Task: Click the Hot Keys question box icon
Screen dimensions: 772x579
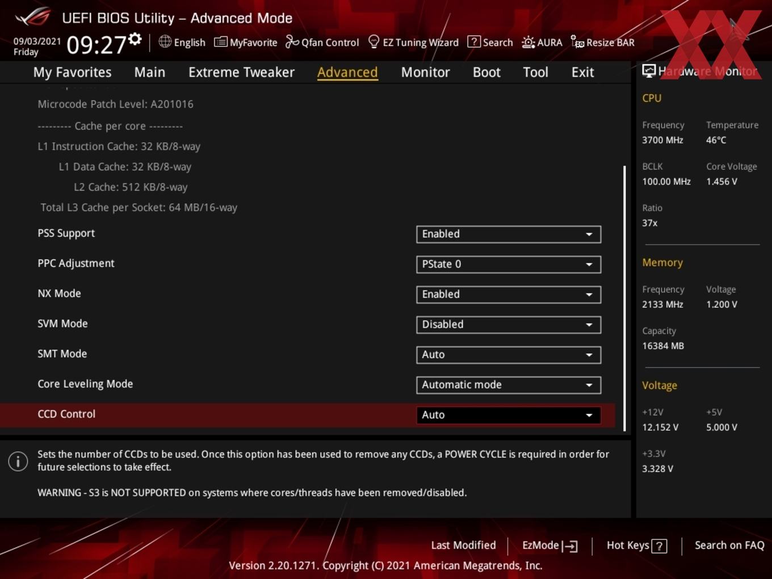Action: pyautogui.click(x=659, y=546)
